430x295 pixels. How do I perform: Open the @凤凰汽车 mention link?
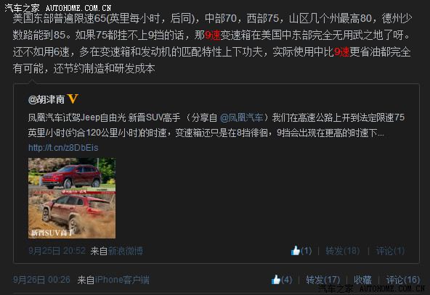(x=241, y=117)
